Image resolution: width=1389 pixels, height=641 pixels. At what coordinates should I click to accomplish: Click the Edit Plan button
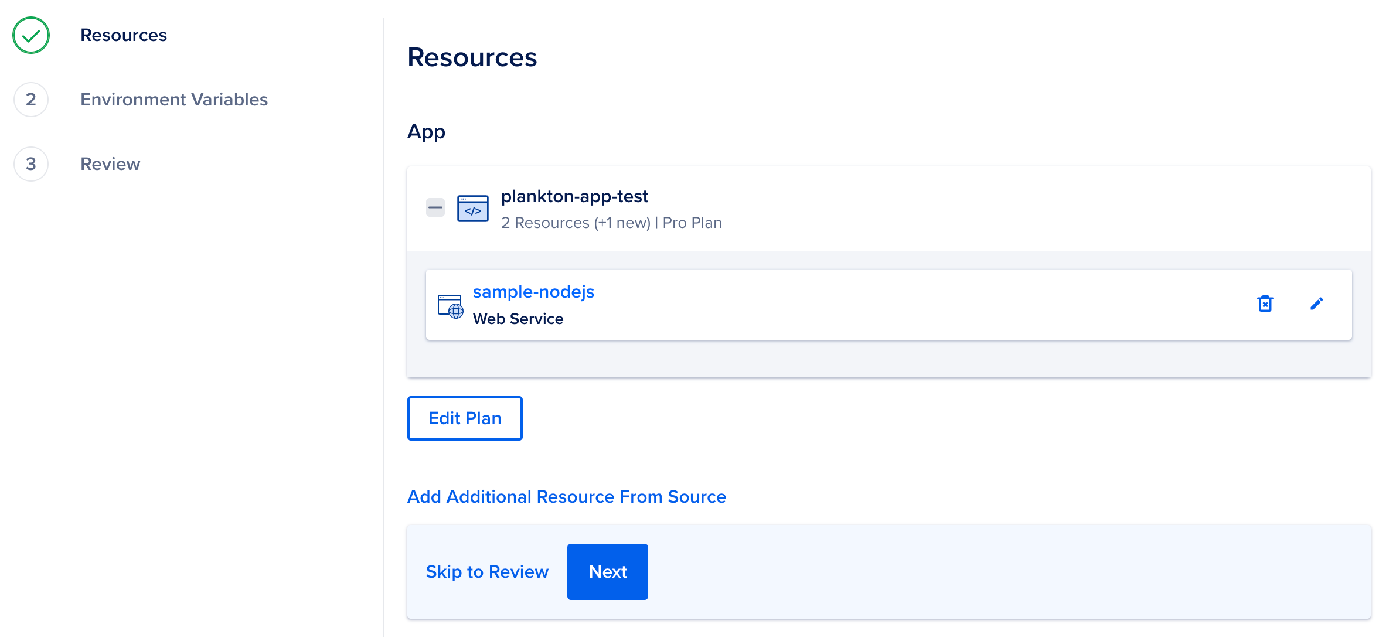click(x=465, y=418)
